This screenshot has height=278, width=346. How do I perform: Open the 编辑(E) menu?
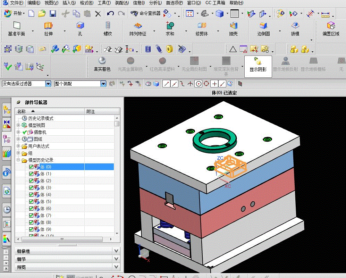[34, 3]
